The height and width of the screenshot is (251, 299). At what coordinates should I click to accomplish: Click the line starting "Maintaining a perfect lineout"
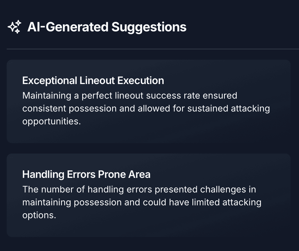tap(130, 96)
